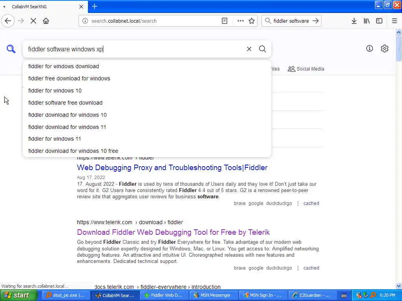
Task: Show the sidebar panel
Action: point(379,21)
